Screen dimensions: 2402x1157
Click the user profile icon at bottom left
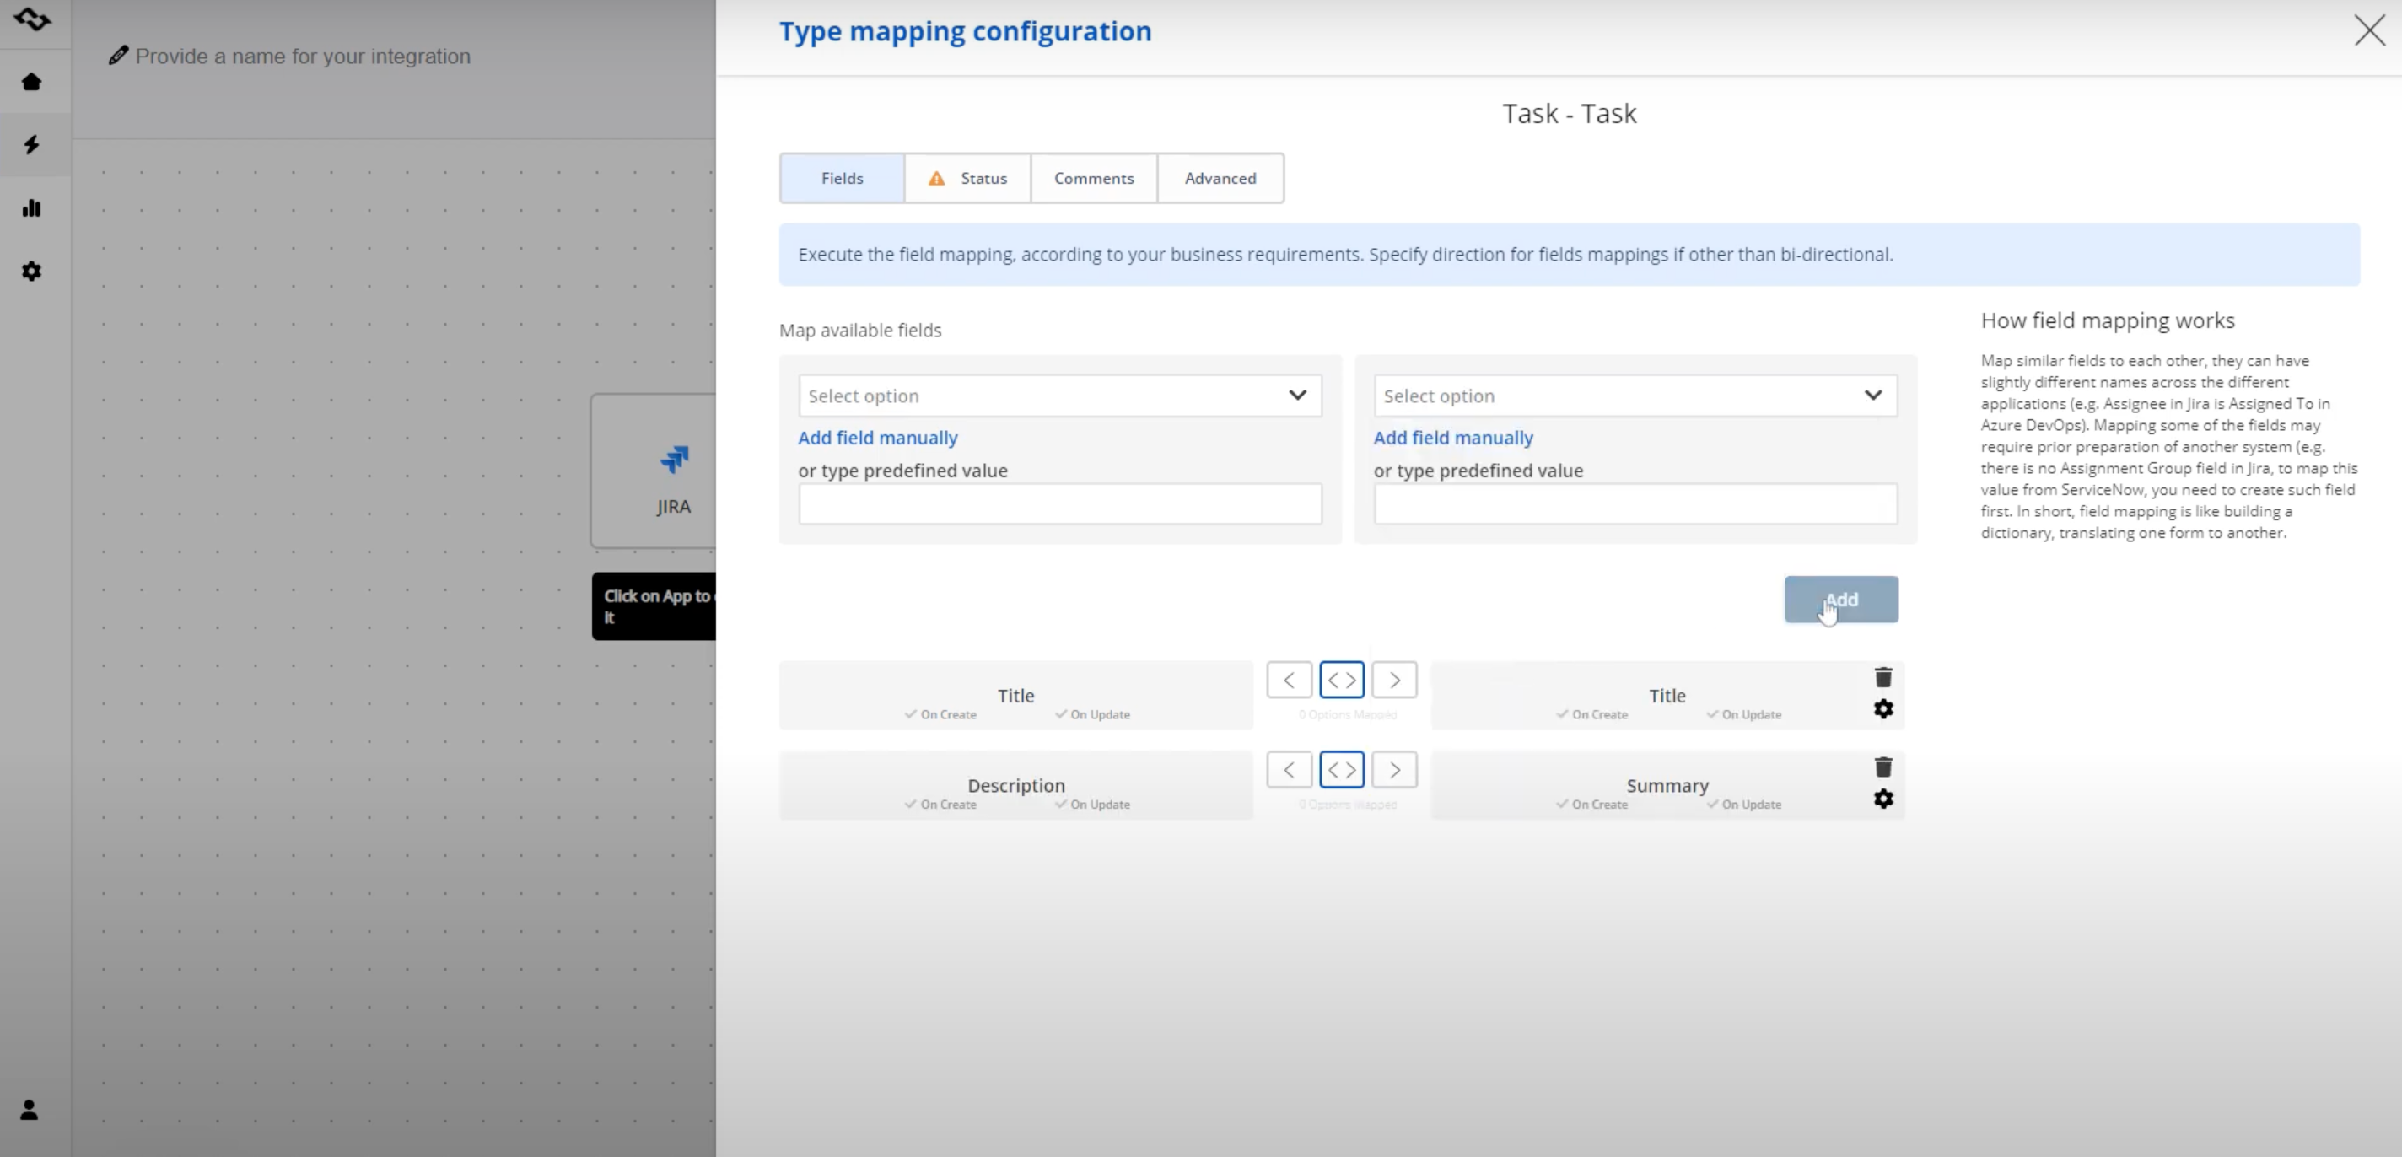point(28,1110)
